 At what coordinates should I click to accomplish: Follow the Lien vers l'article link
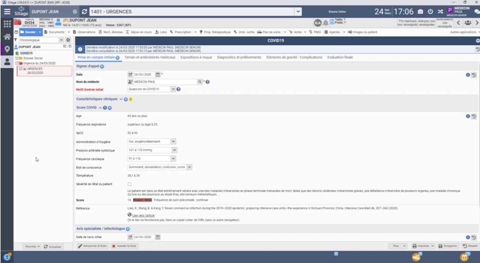143,215
